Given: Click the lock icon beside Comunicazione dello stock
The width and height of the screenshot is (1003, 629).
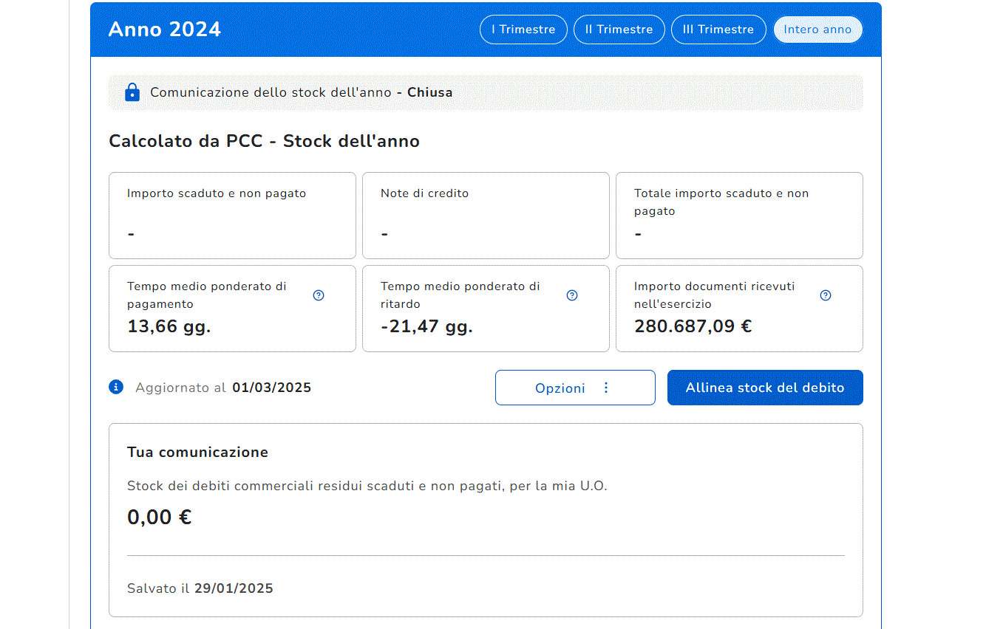Looking at the screenshot, I should (132, 92).
